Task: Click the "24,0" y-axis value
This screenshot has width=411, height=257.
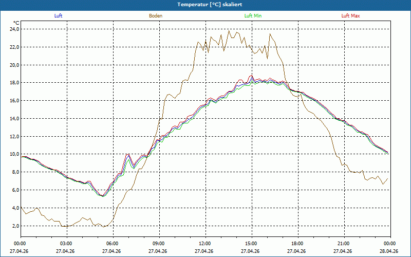Action: [x=15, y=29]
